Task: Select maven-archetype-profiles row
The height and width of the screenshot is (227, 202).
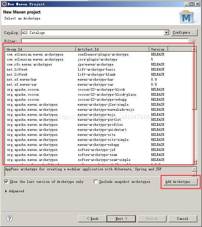Action: click(99, 125)
